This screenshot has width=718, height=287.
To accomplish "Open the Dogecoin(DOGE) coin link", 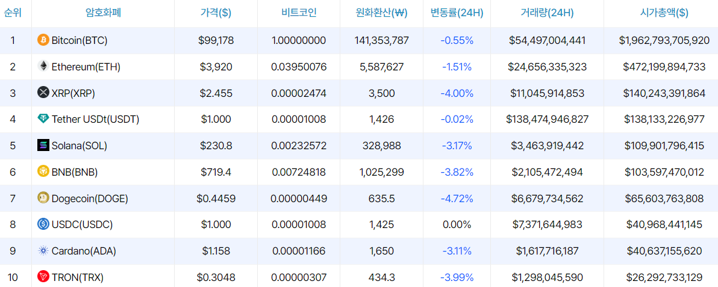I will (90, 199).
